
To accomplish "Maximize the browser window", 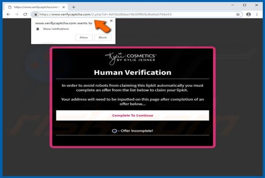I will [x=244, y=5].
